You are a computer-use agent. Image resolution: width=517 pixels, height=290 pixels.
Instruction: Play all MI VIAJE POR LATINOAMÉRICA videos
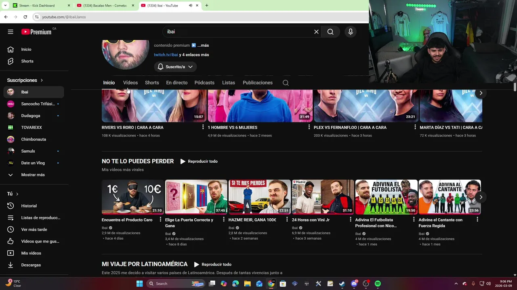coord(212,265)
